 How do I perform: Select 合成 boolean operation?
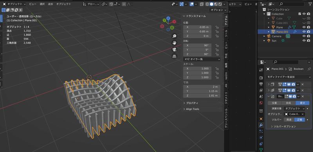[x=288, y=103]
